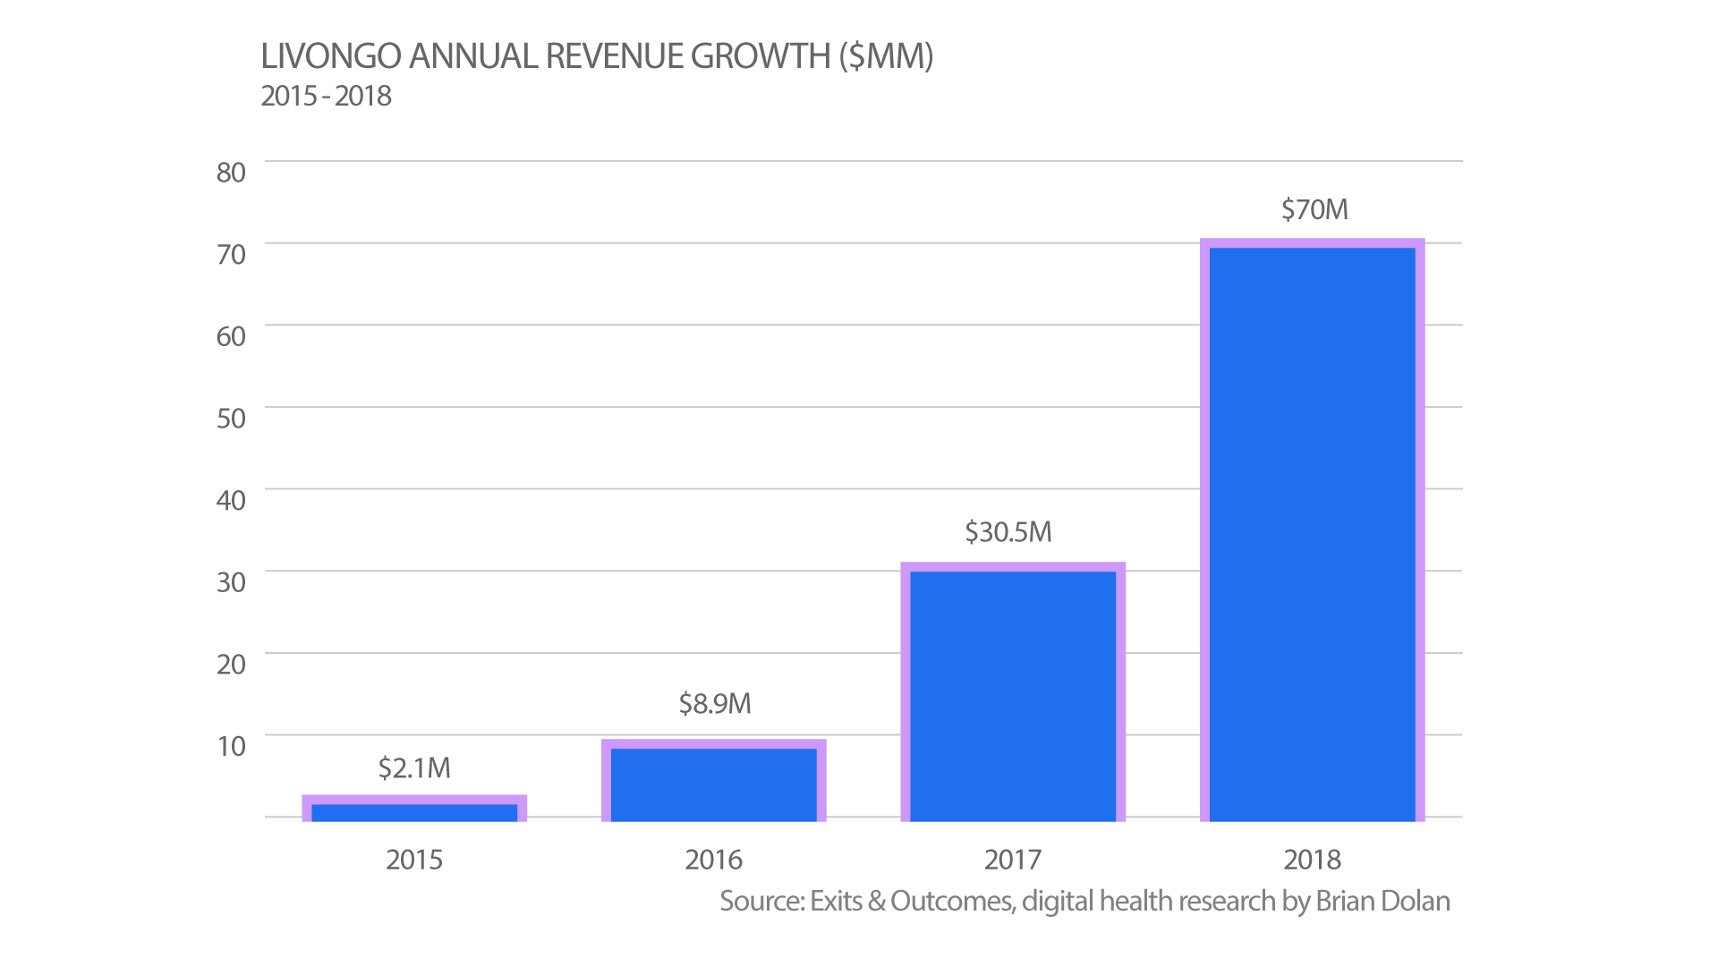Select the '$70M' data label

pos(1314,209)
